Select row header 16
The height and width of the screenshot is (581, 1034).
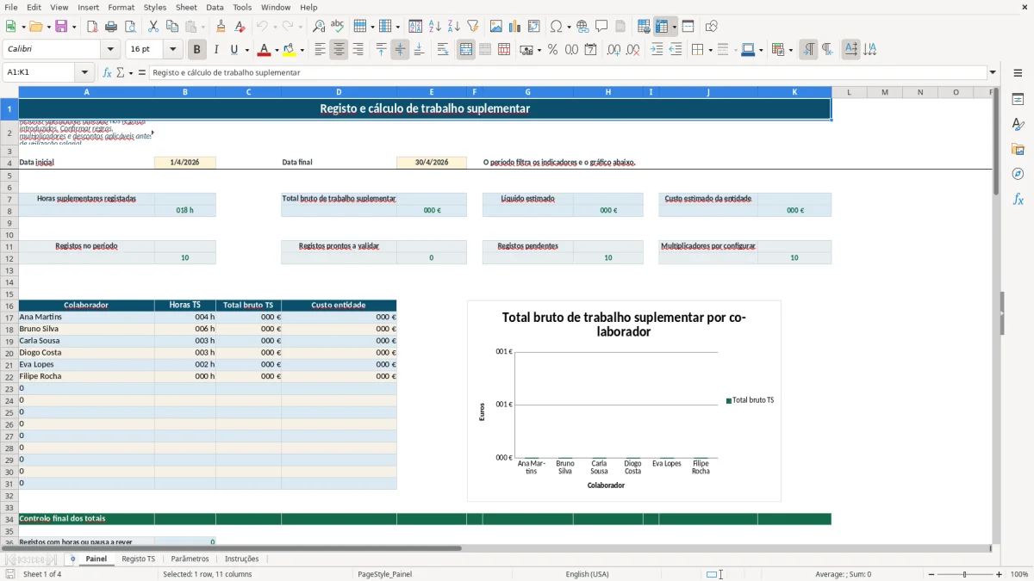click(9, 306)
